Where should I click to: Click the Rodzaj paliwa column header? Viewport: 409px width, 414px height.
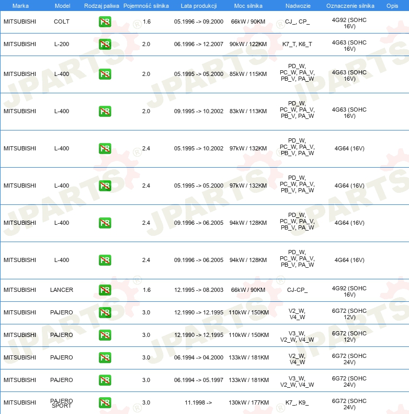(101, 6)
